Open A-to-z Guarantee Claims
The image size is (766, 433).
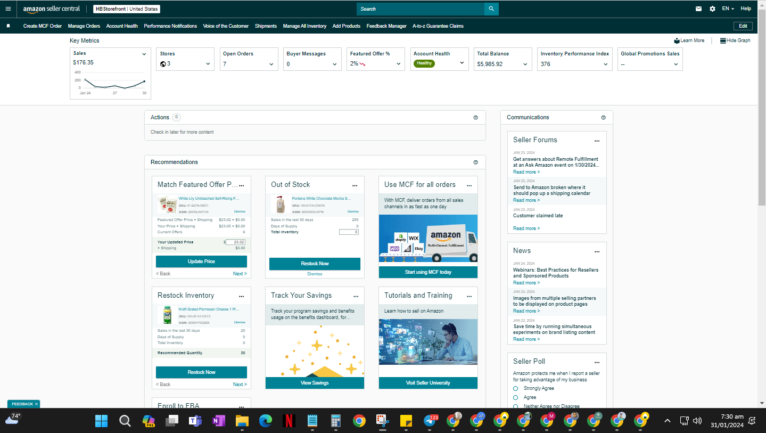[x=438, y=26]
